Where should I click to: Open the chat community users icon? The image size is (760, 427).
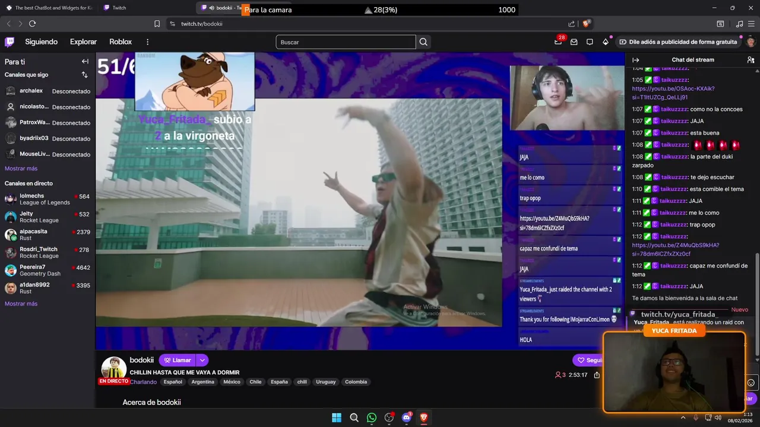point(750,60)
